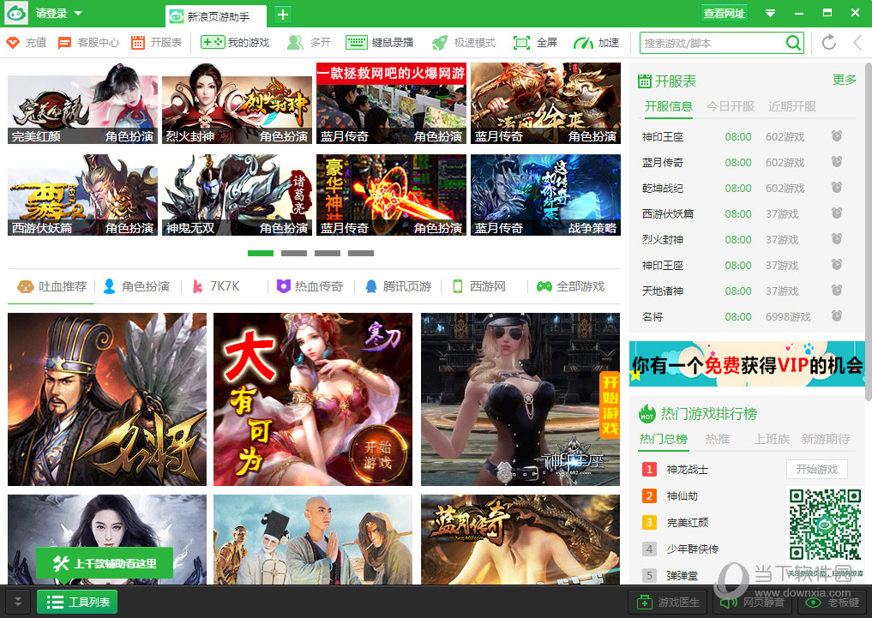The height and width of the screenshot is (618, 872).
Task: Open 更多 link in 开服表 panel
Action: point(845,80)
